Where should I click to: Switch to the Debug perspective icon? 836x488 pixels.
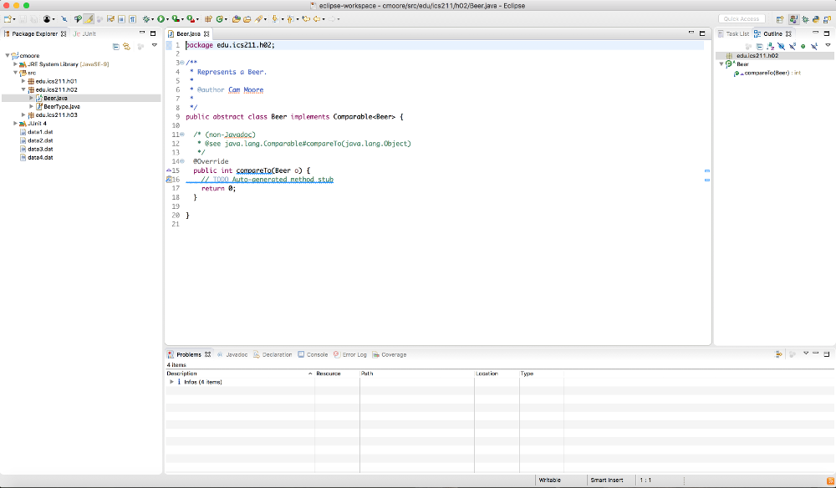(x=804, y=18)
